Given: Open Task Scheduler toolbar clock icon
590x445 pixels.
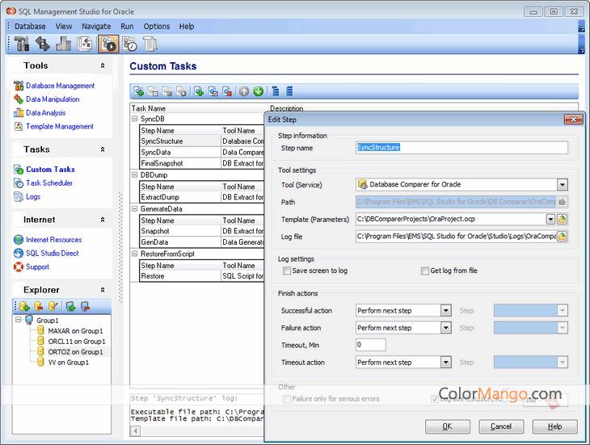Looking at the screenshot, I should coord(130,44).
